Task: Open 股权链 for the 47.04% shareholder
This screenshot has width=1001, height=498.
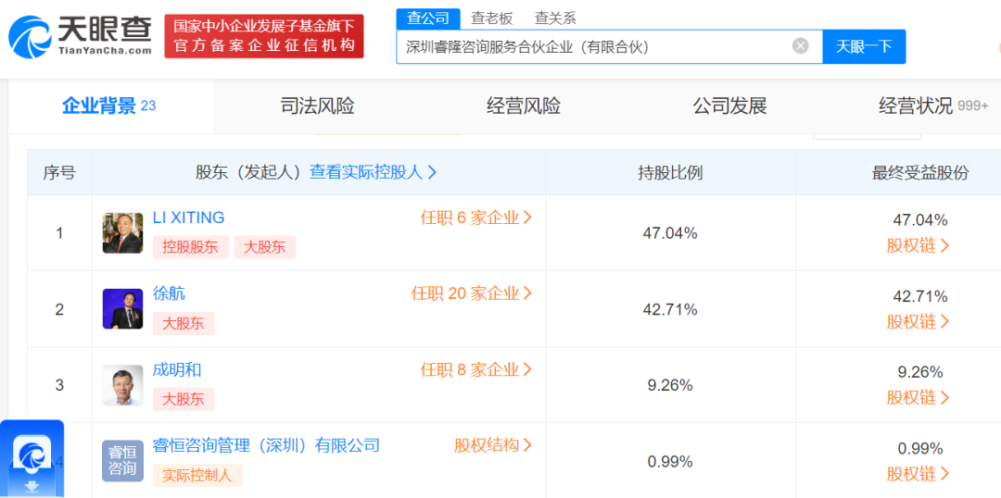Action: (918, 245)
